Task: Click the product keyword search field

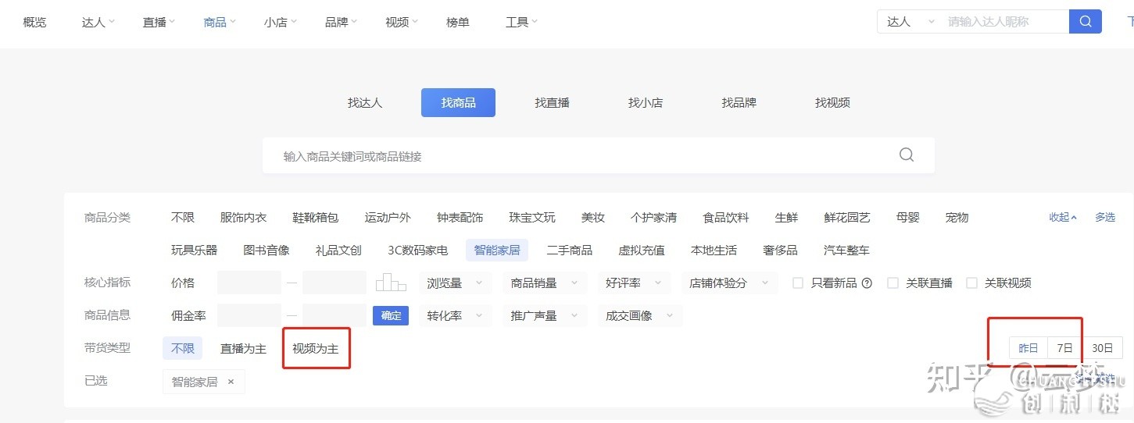Action: 598,156
